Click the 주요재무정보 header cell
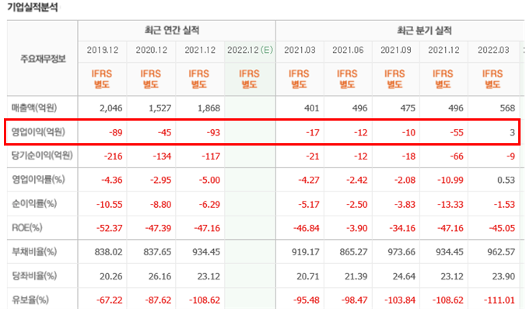Viewport: 526px width, 309px height. point(43,59)
